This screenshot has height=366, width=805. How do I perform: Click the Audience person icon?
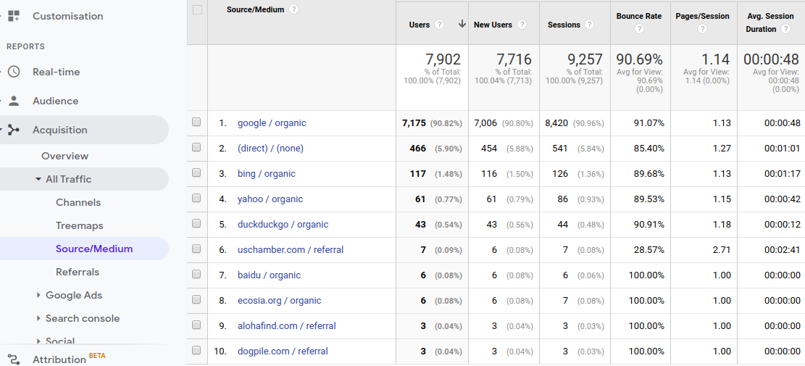[x=14, y=101]
